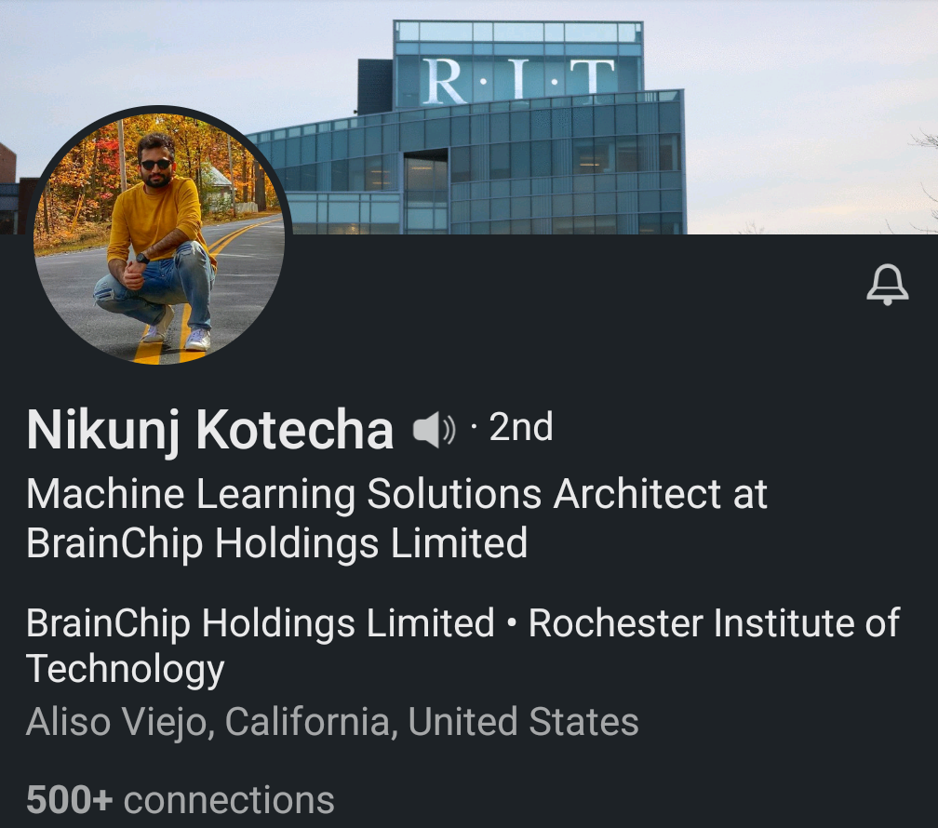938x828 pixels.
Task: Tap the R·I·T lettering on the banner
Action: (519, 81)
